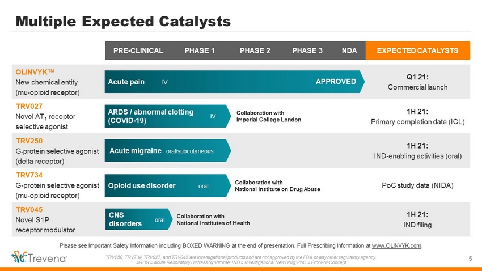Select the PHASE 1 column header
Viewport: 482px width, 271px height.
(200, 50)
